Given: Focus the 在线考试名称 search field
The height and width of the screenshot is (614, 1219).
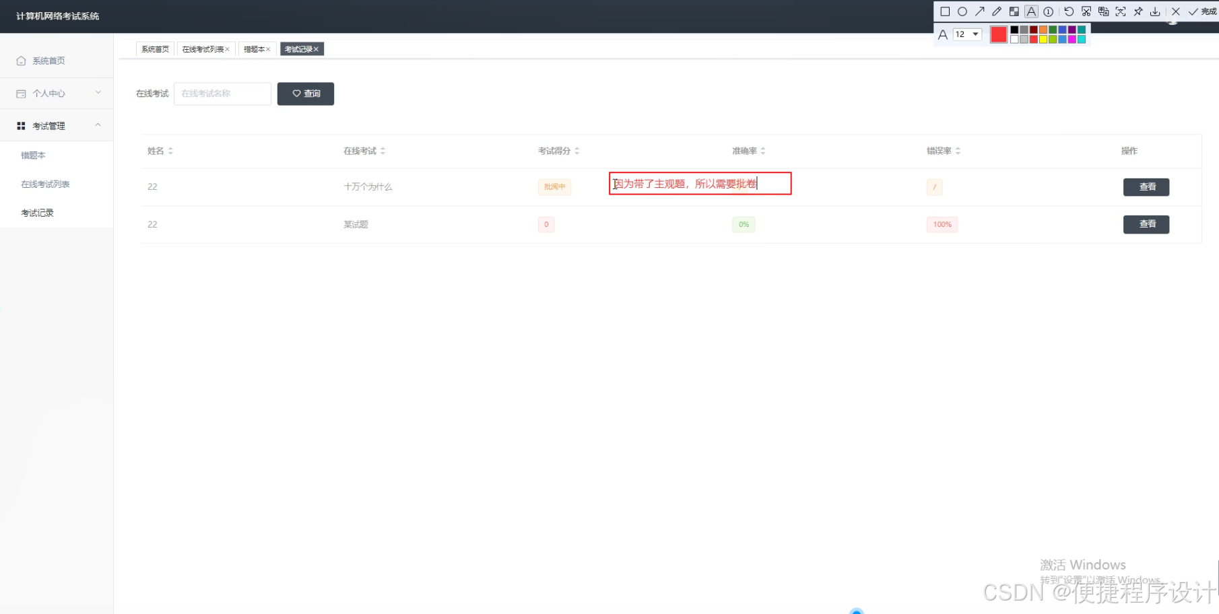Looking at the screenshot, I should click(222, 94).
